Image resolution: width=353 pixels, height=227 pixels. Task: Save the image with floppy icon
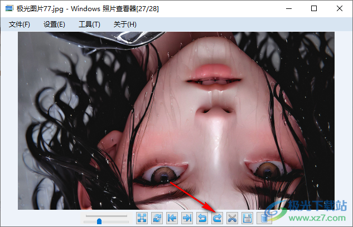click(x=248, y=218)
